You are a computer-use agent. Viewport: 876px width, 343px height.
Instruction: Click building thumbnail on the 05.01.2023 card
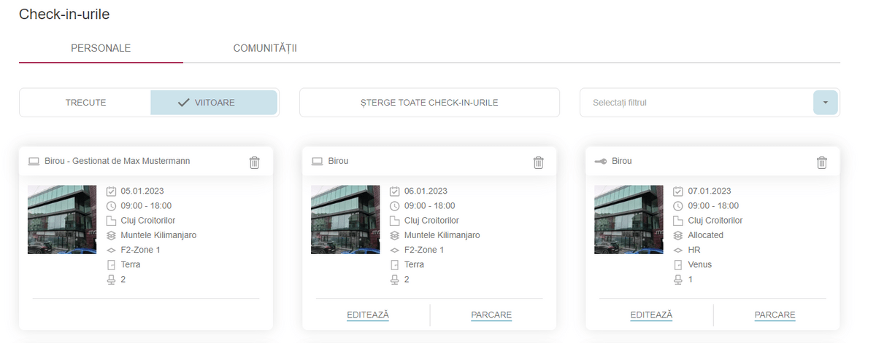click(x=62, y=219)
